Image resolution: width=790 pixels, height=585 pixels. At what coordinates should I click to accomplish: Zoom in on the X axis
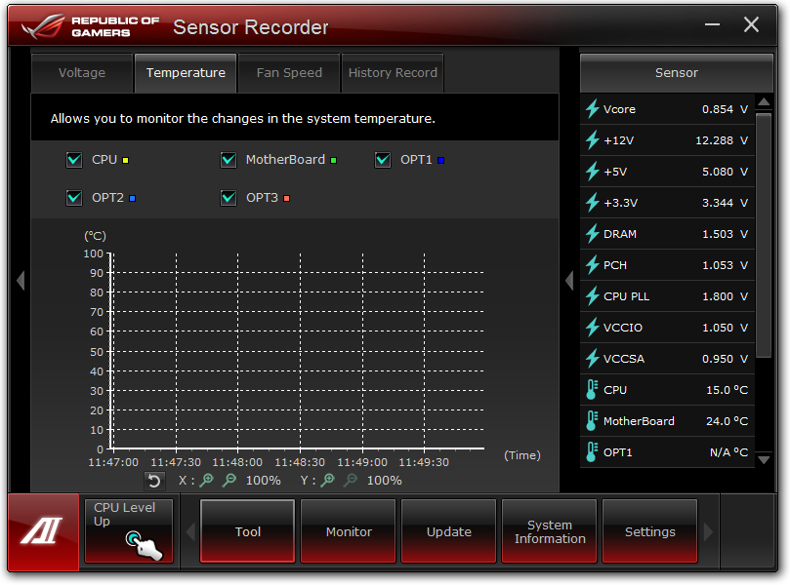(207, 481)
